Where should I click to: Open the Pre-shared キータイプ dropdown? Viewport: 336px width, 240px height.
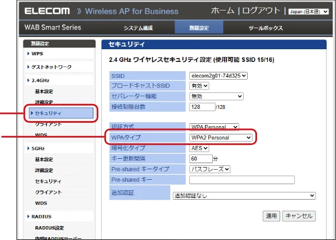click(209, 169)
